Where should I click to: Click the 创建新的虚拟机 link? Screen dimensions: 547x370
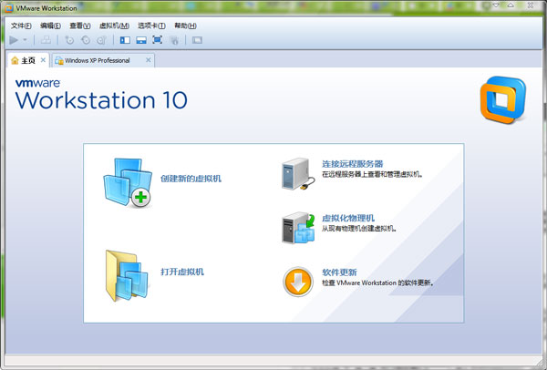click(191, 179)
